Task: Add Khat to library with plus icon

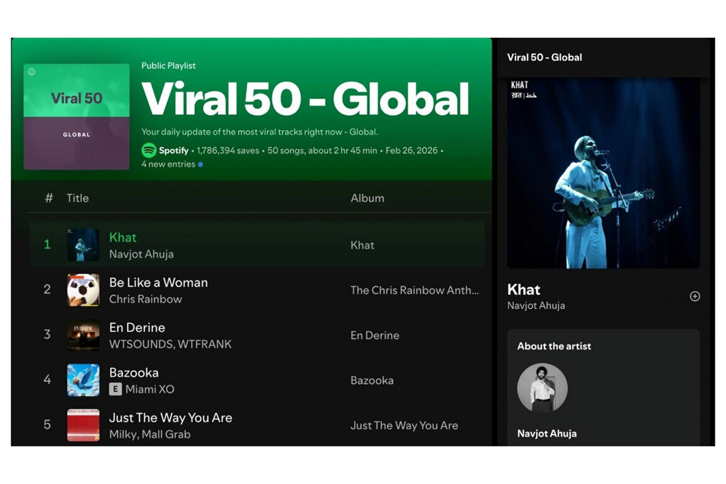Action: 695,296
